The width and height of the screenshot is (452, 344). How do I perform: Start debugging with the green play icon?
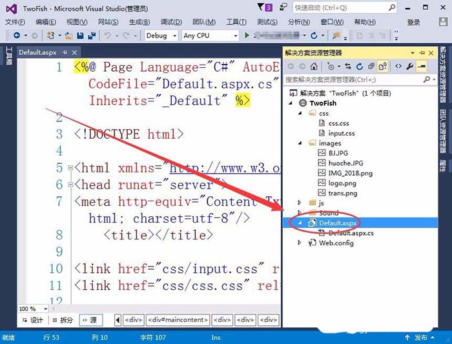(x=247, y=35)
